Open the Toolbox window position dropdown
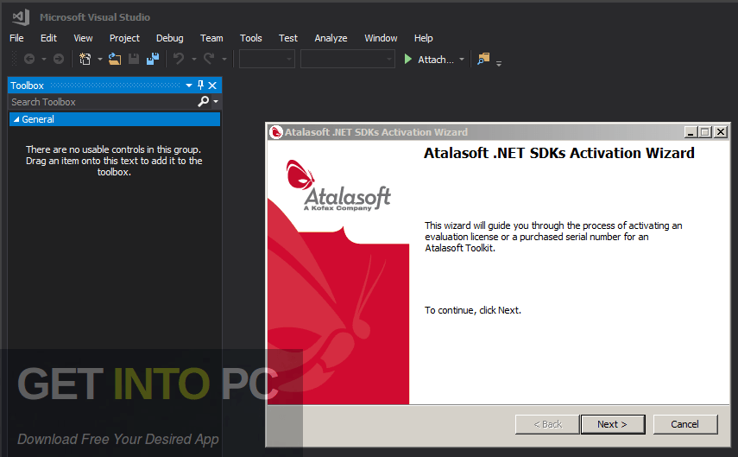 coord(189,86)
